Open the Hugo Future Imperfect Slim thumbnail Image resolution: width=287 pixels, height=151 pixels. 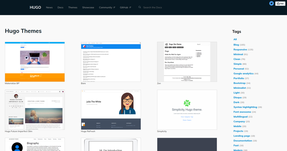35,110
